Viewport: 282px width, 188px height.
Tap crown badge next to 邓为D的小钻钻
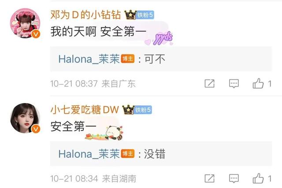point(130,15)
